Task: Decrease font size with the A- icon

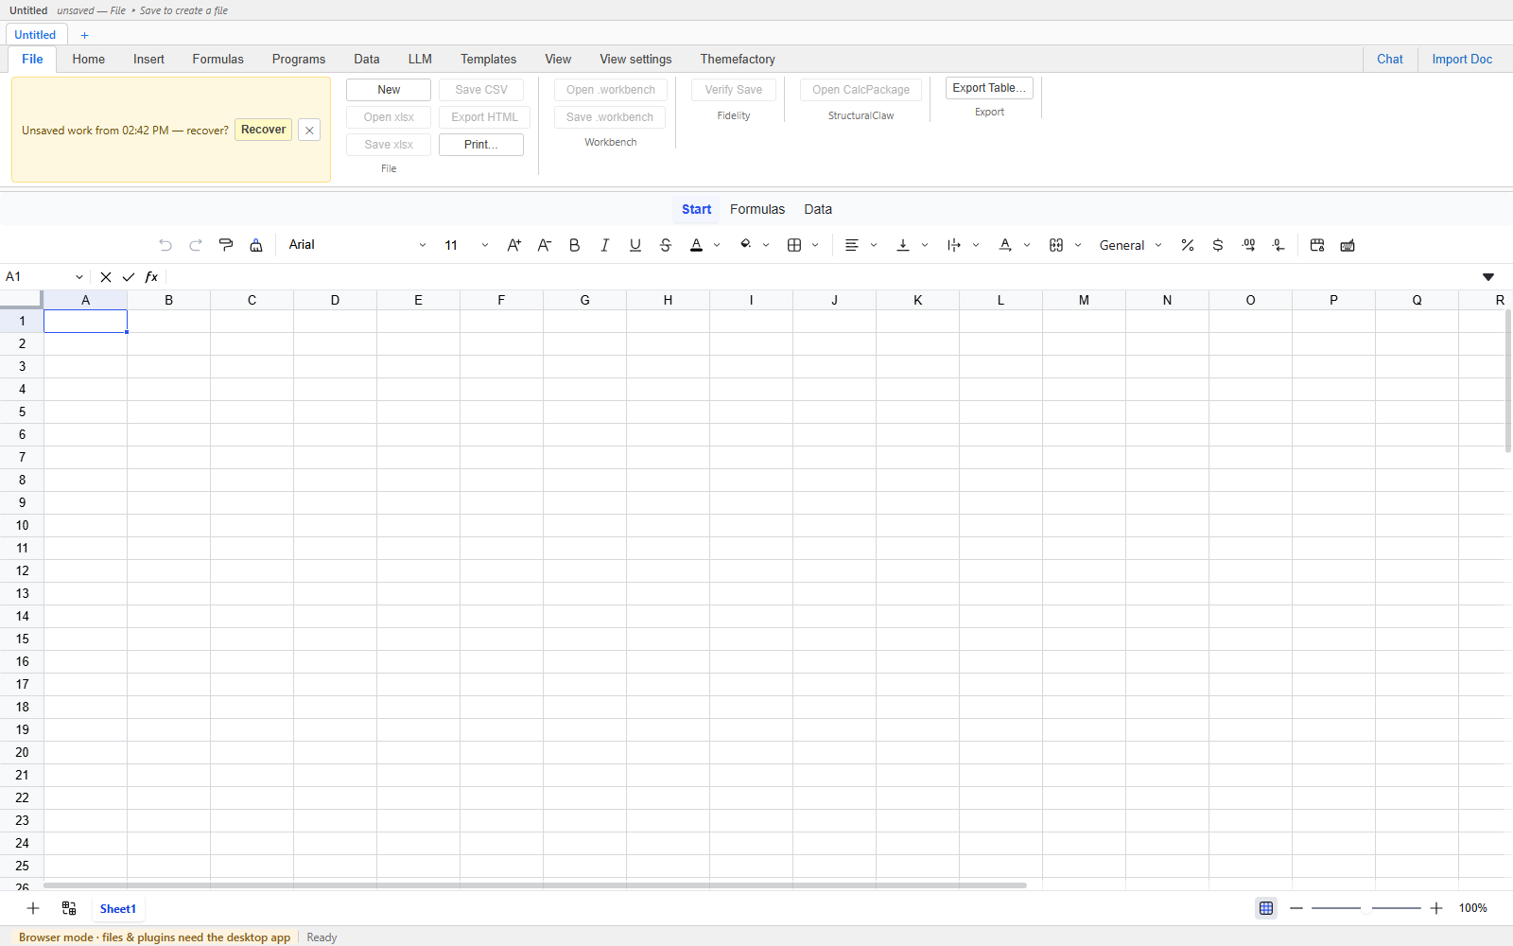Action: 545,245
